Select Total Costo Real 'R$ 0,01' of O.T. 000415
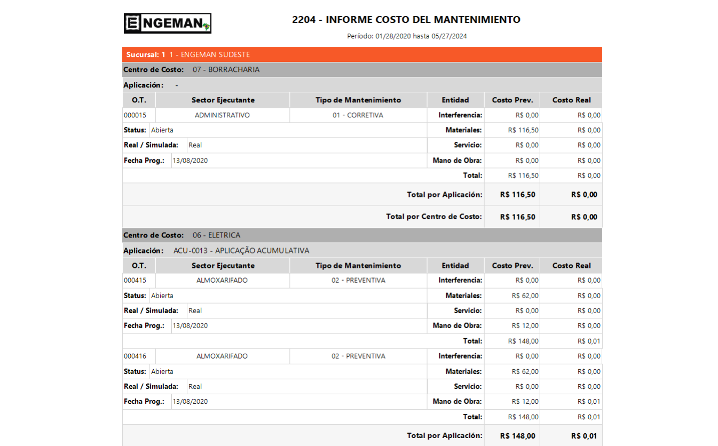Viewport: 718px width, 446px height. [x=589, y=341]
